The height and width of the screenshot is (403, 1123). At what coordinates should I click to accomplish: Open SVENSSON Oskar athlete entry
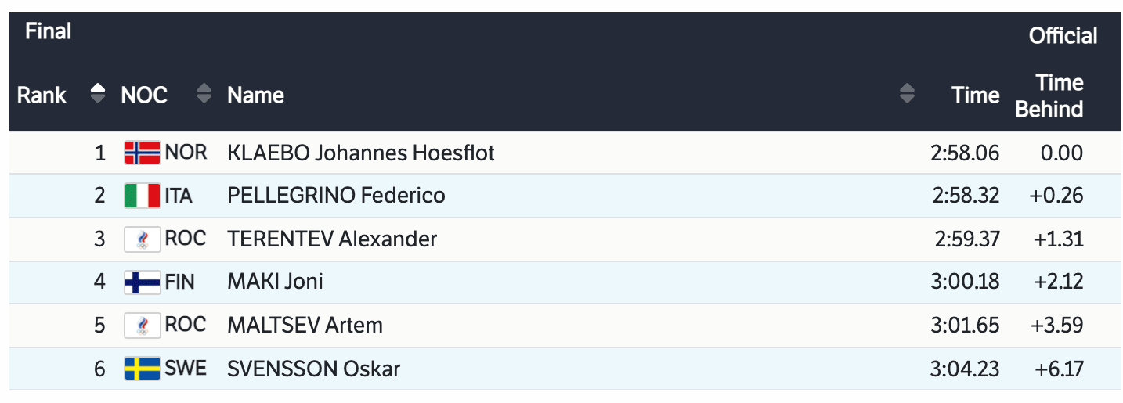(313, 368)
